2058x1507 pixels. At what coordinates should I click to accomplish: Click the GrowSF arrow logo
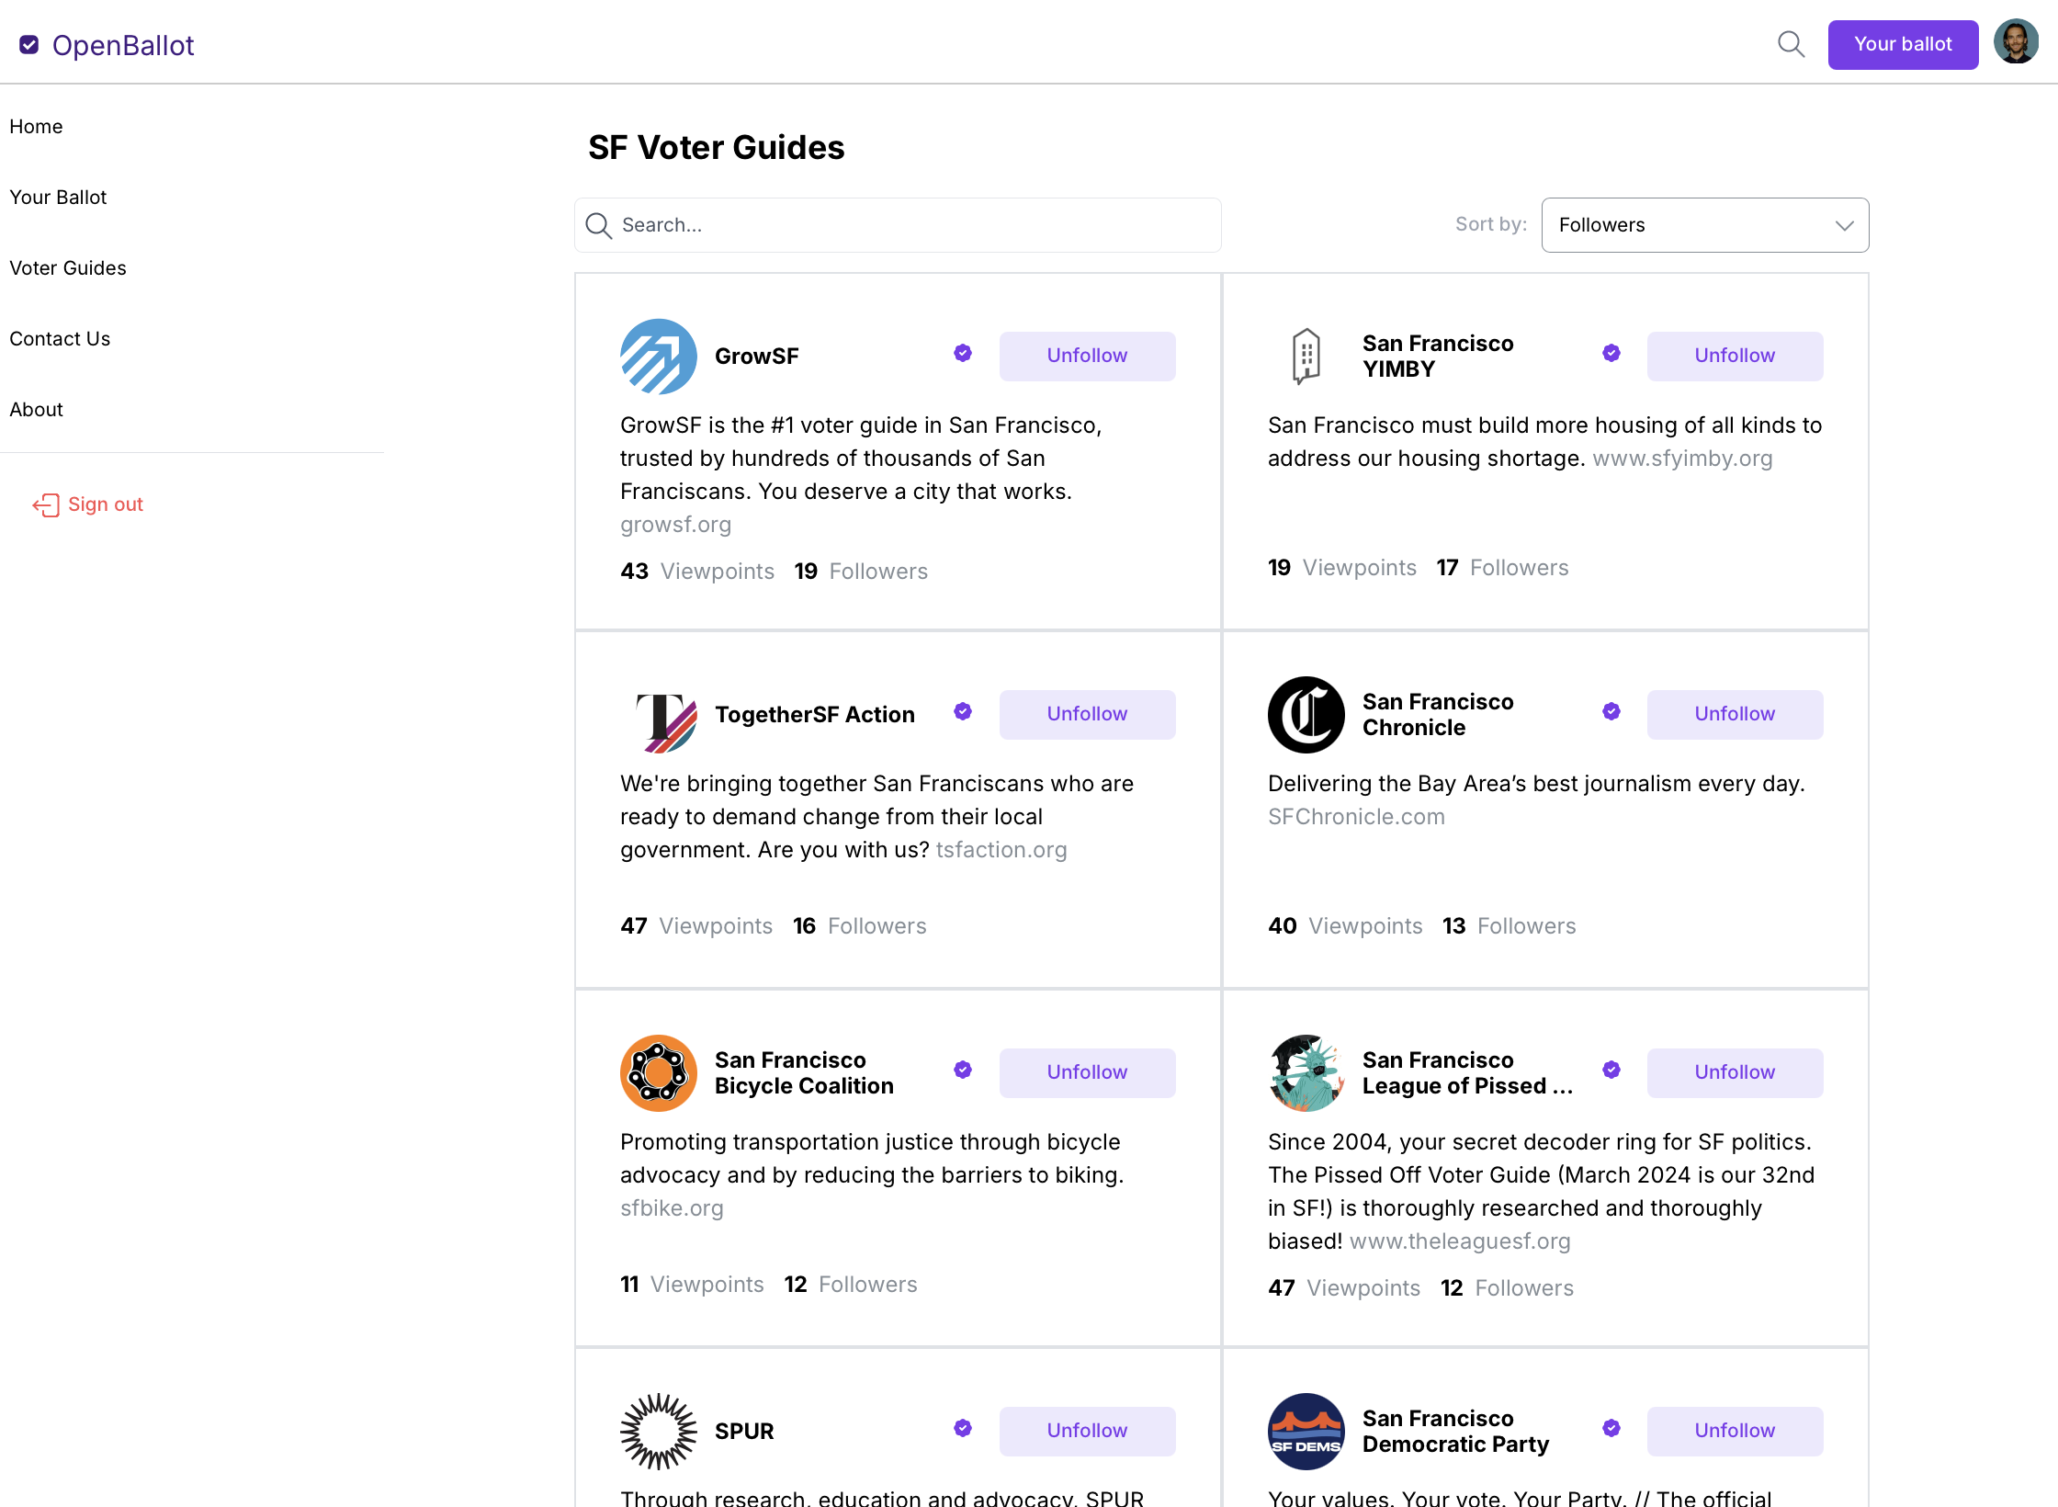[x=658, y=357]
